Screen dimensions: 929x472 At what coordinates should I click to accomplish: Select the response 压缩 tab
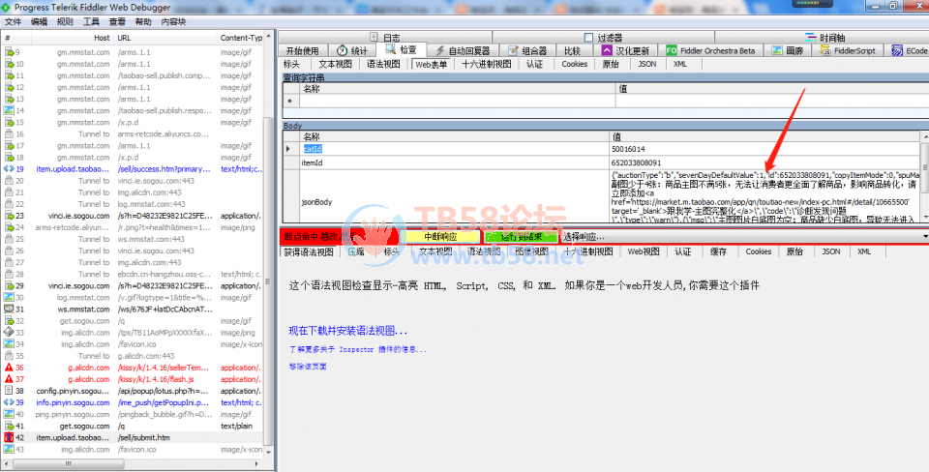356,251
